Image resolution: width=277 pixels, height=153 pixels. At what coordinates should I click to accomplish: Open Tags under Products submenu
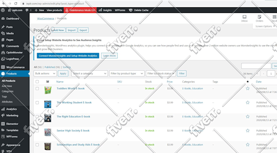(x=4, y=97)
